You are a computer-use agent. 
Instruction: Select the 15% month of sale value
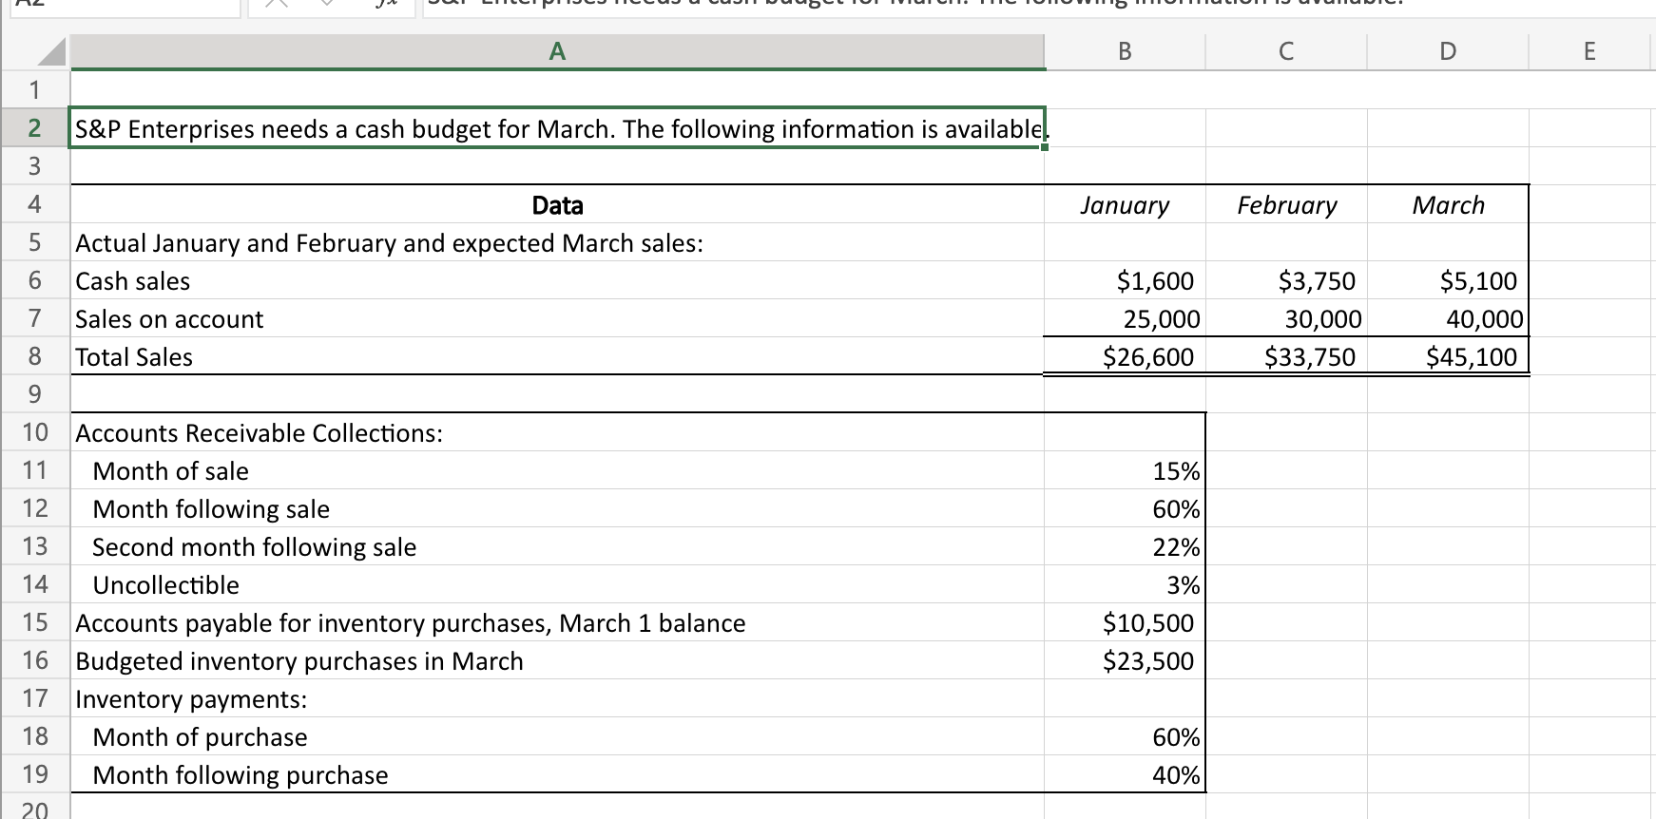[x=1125, y=470]
